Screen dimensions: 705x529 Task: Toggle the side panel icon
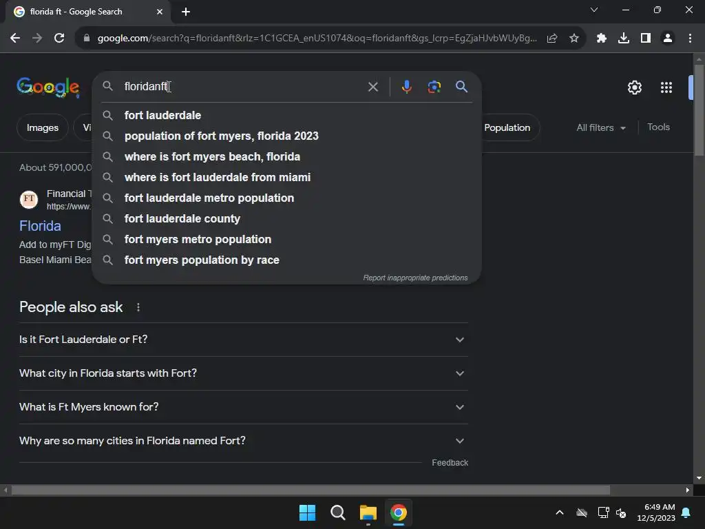(646, 39)
